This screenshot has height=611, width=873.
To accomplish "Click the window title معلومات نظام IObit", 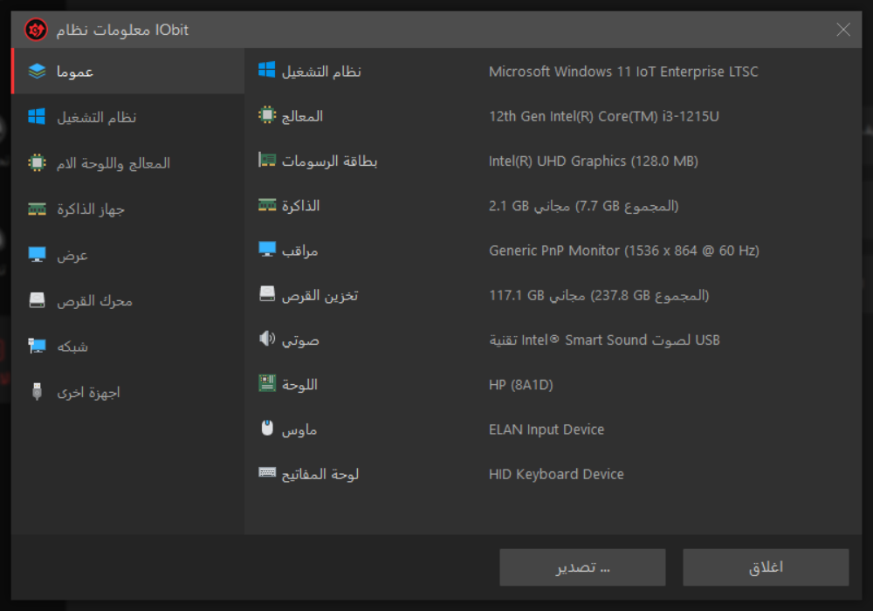I will (122, 30).
